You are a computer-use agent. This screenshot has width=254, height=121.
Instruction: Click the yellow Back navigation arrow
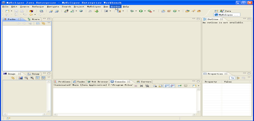[x=31, y=15]
